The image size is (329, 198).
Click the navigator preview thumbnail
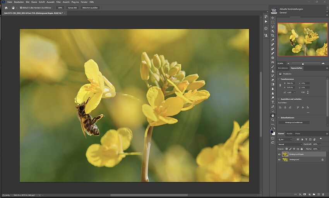(302, 40)
